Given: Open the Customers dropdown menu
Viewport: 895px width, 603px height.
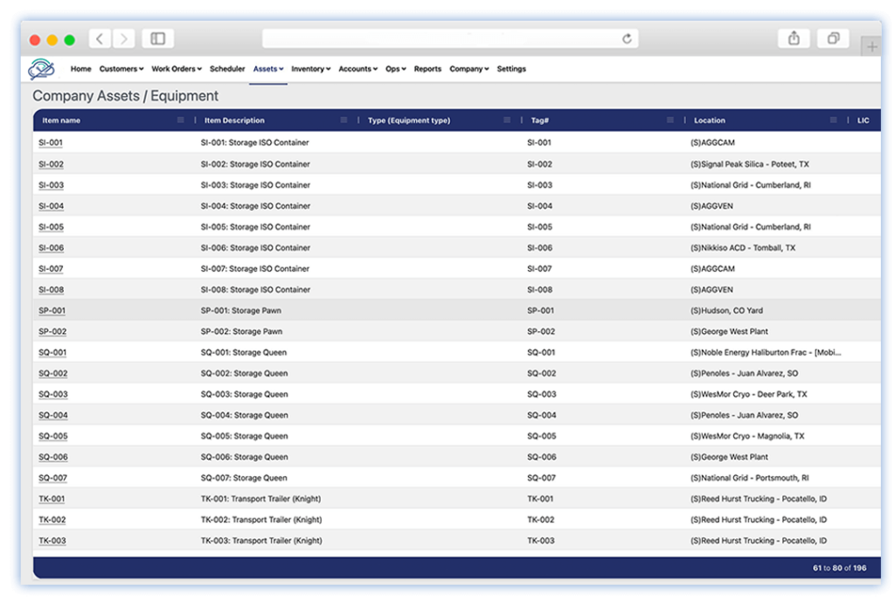Looking at the screenshot, I should (121, 68).
